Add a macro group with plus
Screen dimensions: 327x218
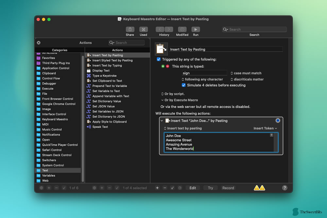(49, 188)
